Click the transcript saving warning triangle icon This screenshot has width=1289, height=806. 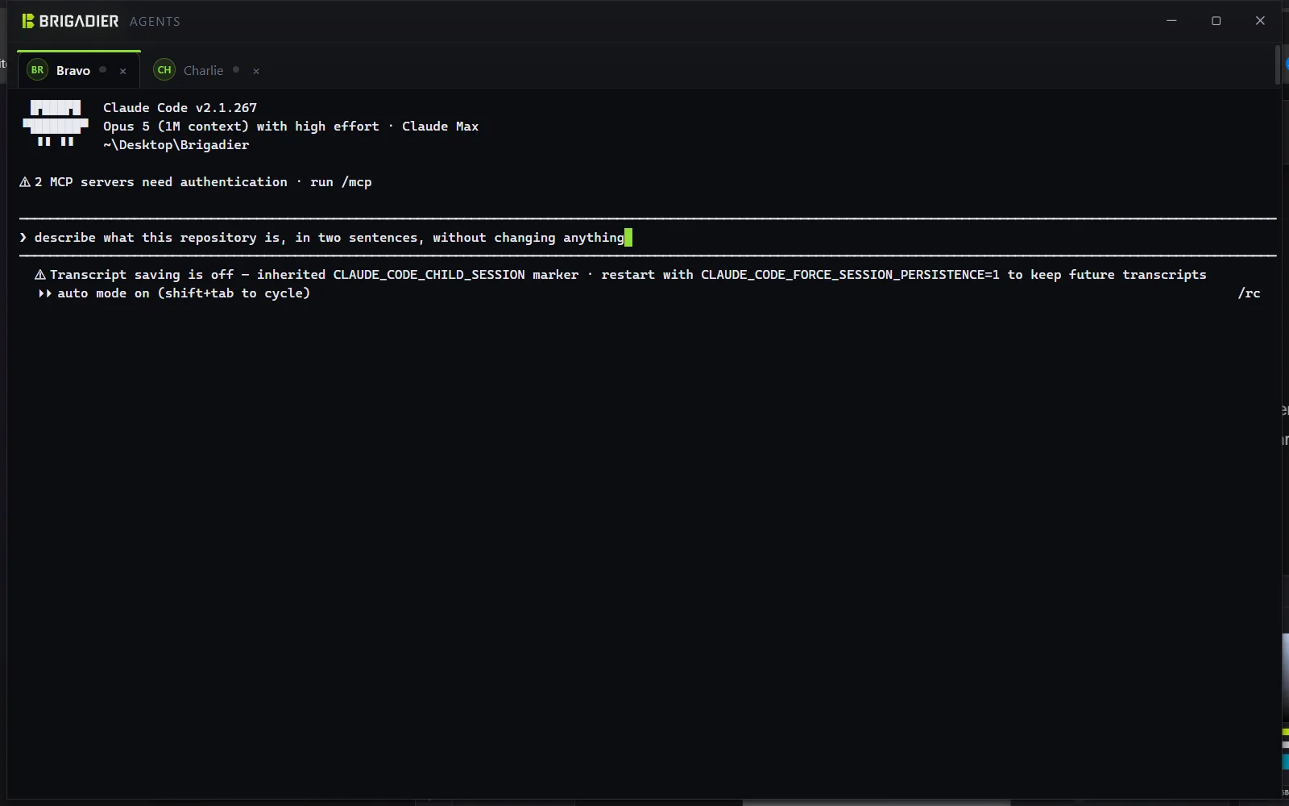click(40, 275)
